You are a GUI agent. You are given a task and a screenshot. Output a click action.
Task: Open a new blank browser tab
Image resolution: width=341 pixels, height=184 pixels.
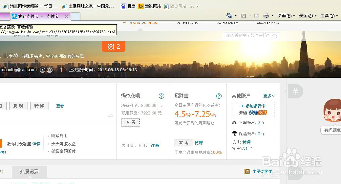75,16
